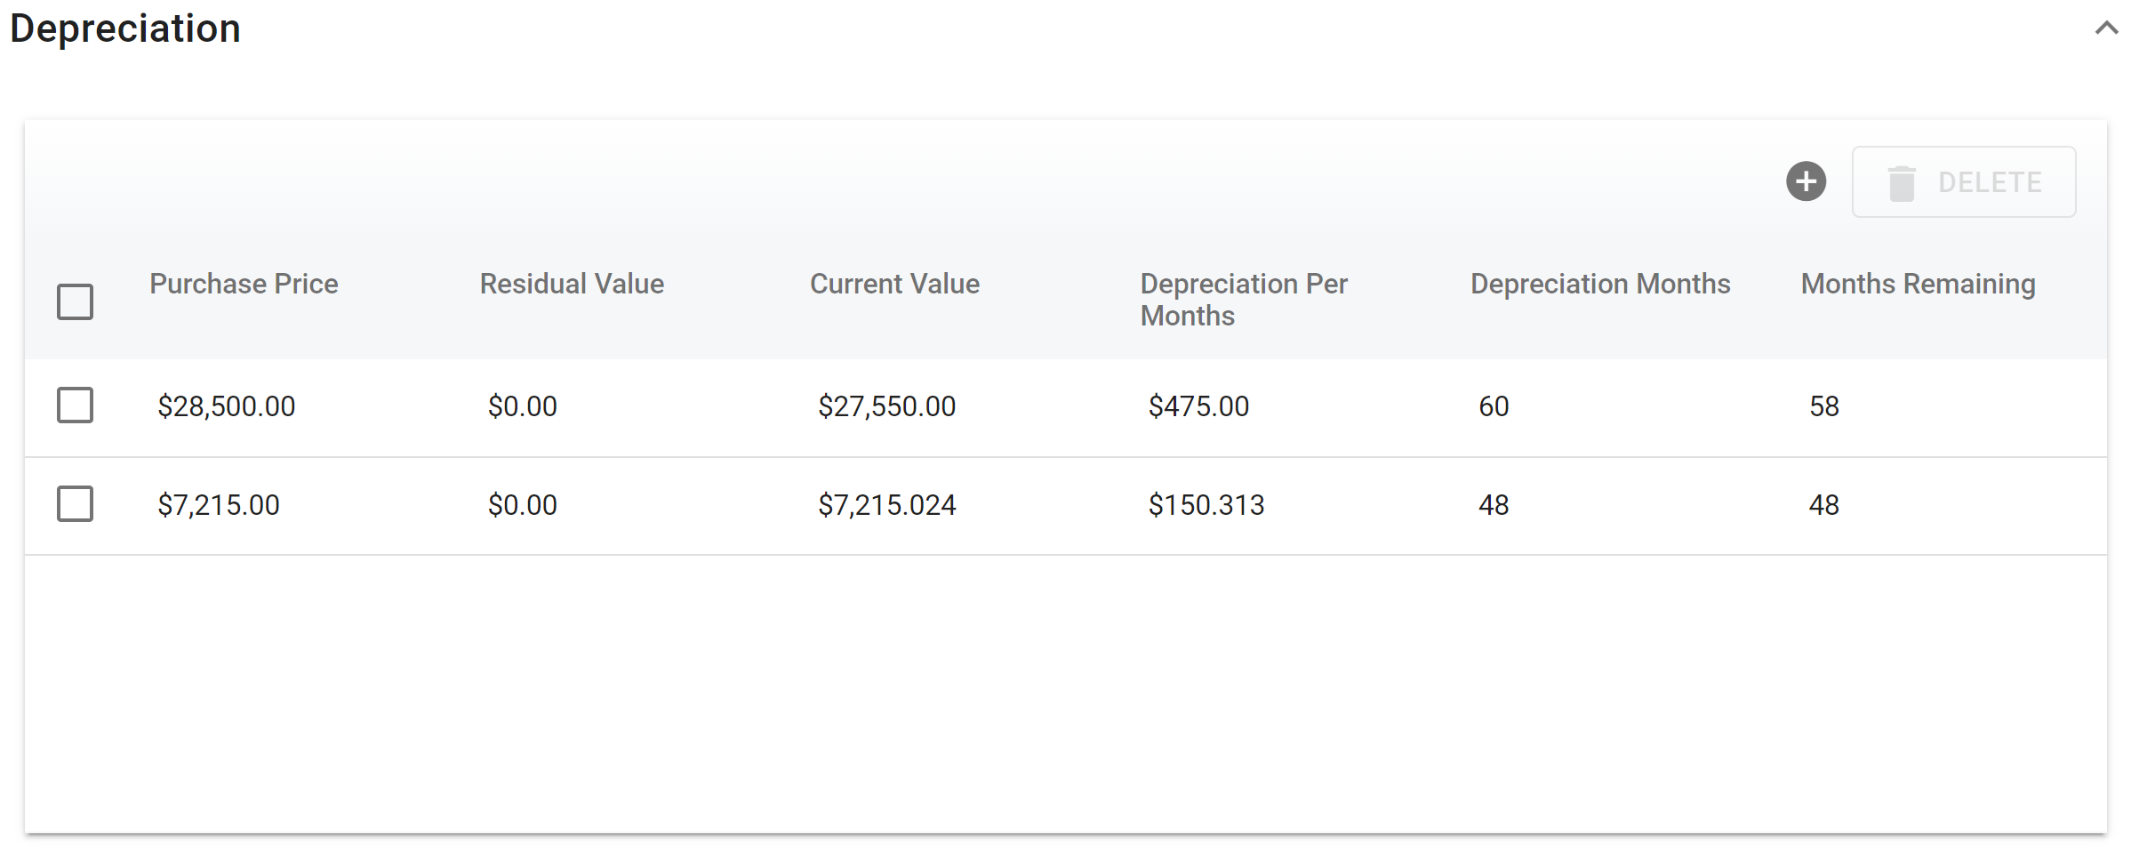Viewport: 2131px width, 859px height.
Task: Sort by Residual Value column header
Action: click(x=572, y=284)
